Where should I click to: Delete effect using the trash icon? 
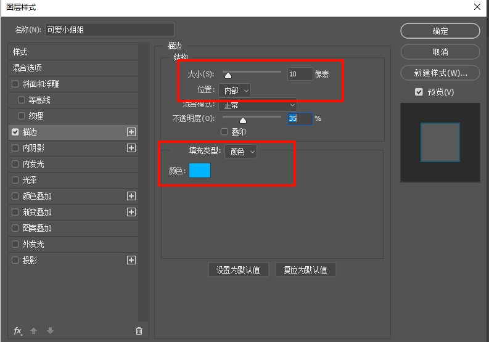coord(139,331)
